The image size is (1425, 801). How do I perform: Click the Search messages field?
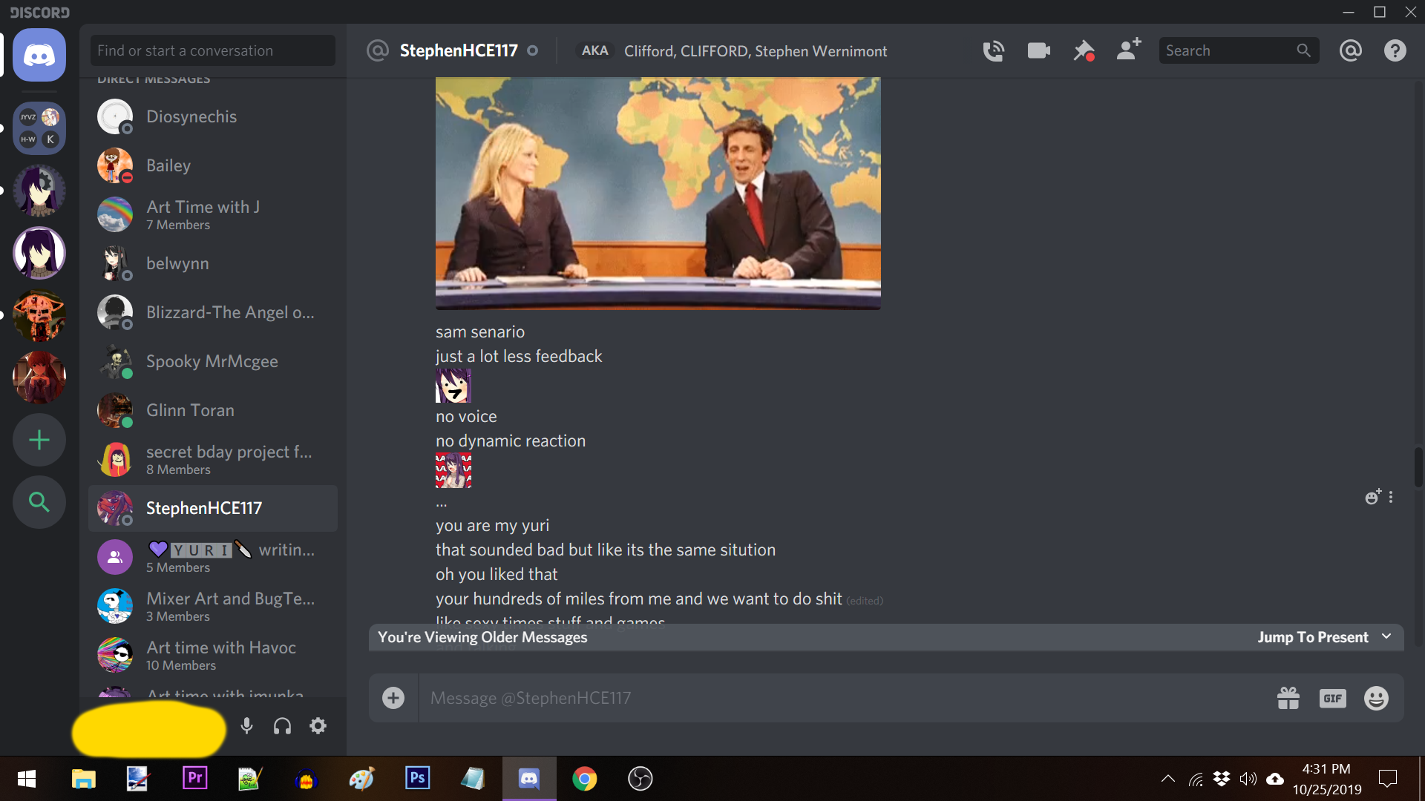[x=1239, y=50]
